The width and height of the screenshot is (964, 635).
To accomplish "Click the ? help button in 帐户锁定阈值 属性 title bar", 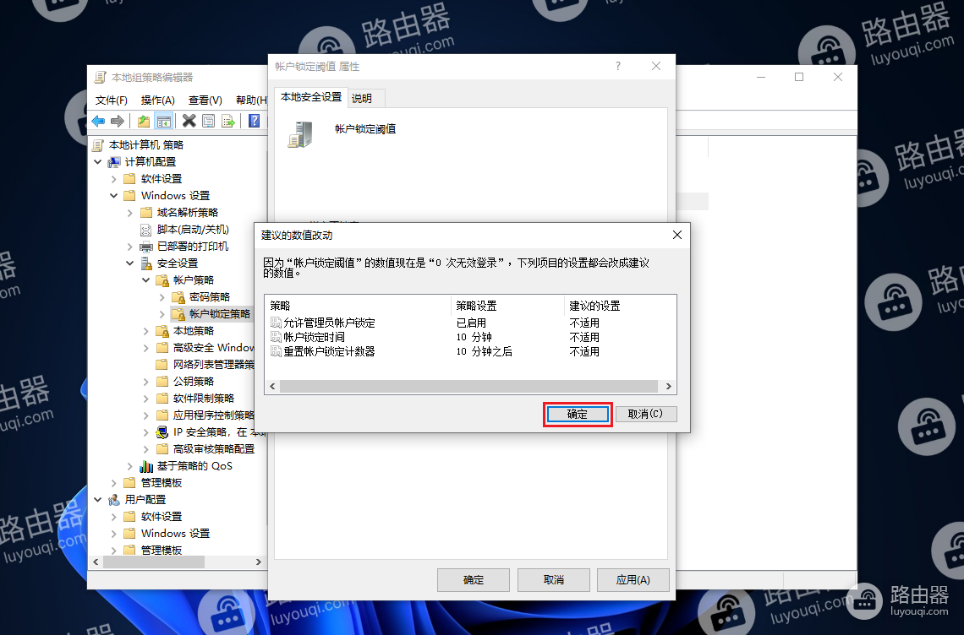I will (x=618, y=67).
